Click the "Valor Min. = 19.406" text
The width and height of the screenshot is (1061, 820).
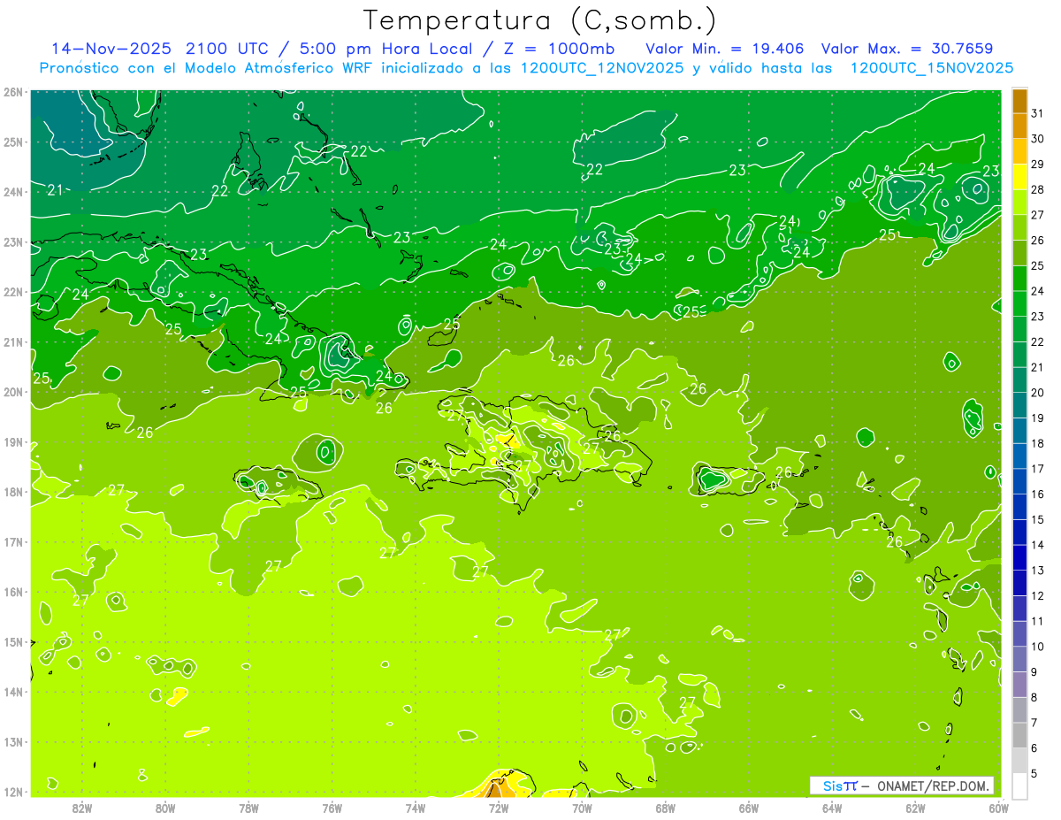coord(724,48)
